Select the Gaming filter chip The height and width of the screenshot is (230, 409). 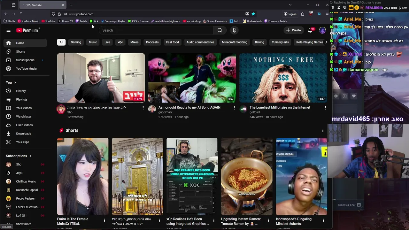76,42
